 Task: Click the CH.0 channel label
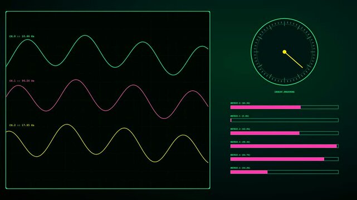pos(22,36)
